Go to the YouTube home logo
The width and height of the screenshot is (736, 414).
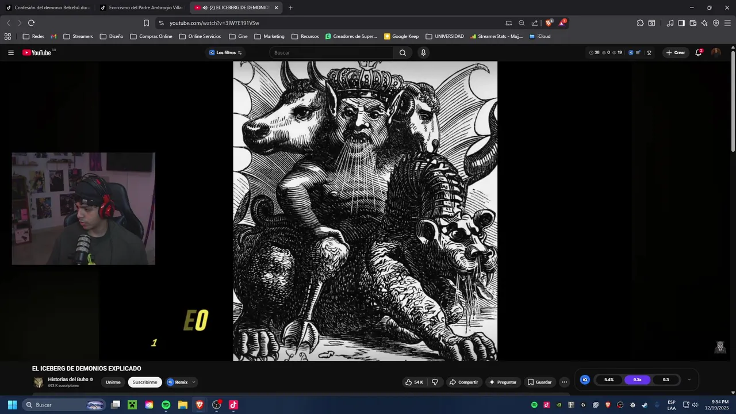(37, 52)
